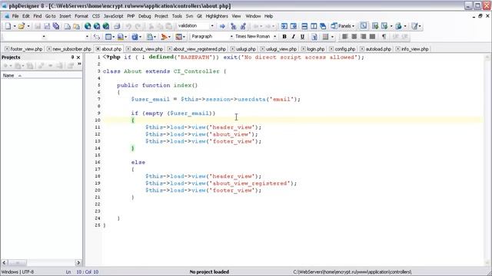Image resolution: width=492 pixels, height=276 pixels.
Task: Open the Panels dropdown
Action: 353,26
